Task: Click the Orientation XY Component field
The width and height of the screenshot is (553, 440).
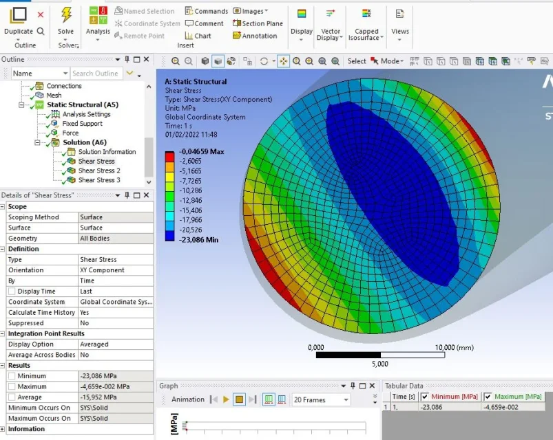Action: [x=116, y=270]
